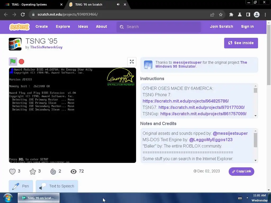Click the TSNG '95 project thumbnail

pyautogui.click(x=15, y=44)
